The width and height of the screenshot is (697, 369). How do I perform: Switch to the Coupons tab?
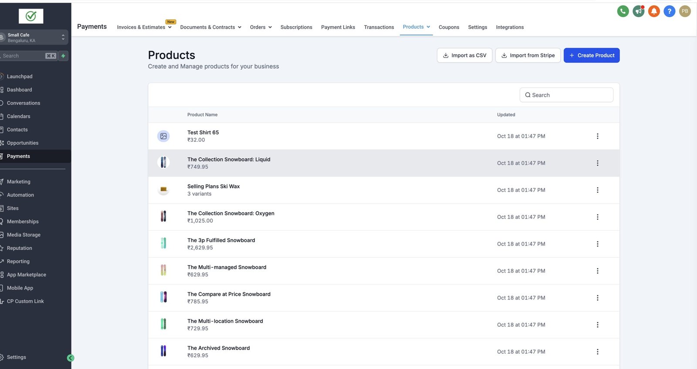449,27
